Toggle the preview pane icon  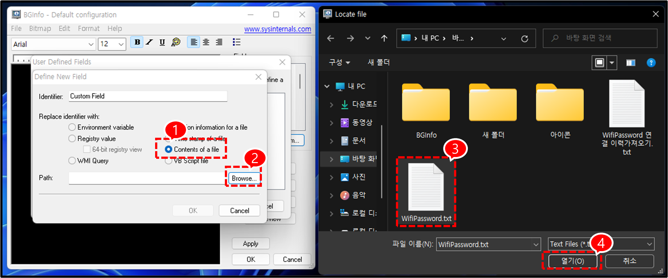pyautogui.click(x=631, y=63)
